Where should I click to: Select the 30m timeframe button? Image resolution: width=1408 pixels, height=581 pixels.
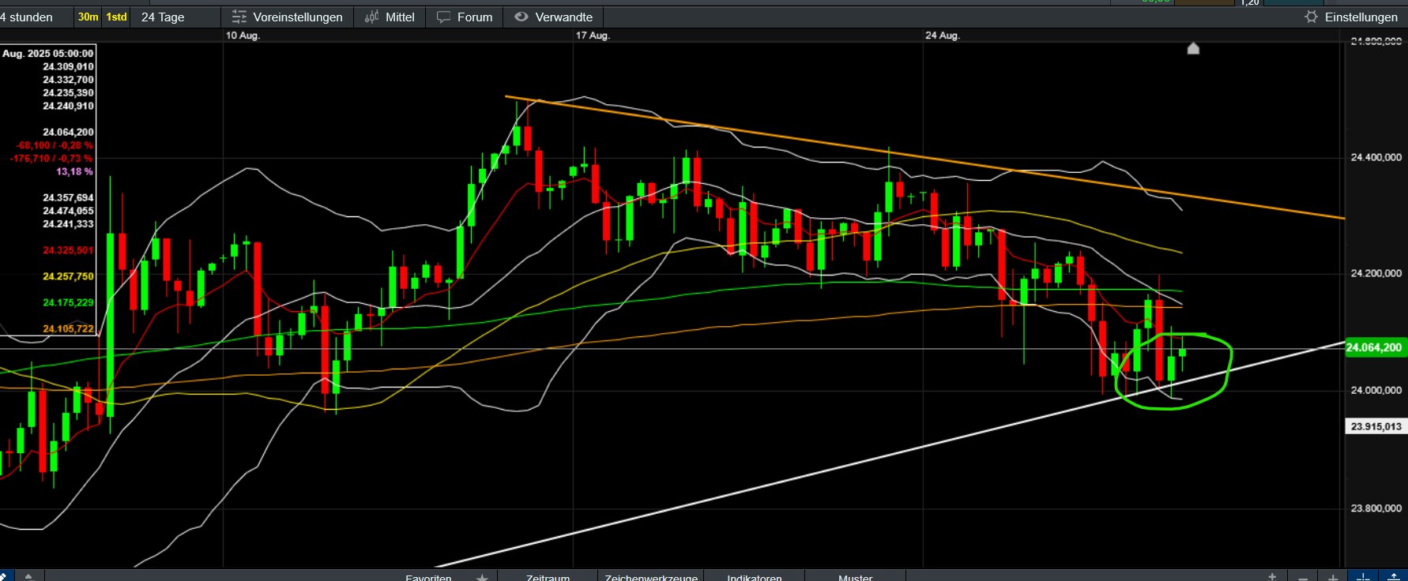88,17
